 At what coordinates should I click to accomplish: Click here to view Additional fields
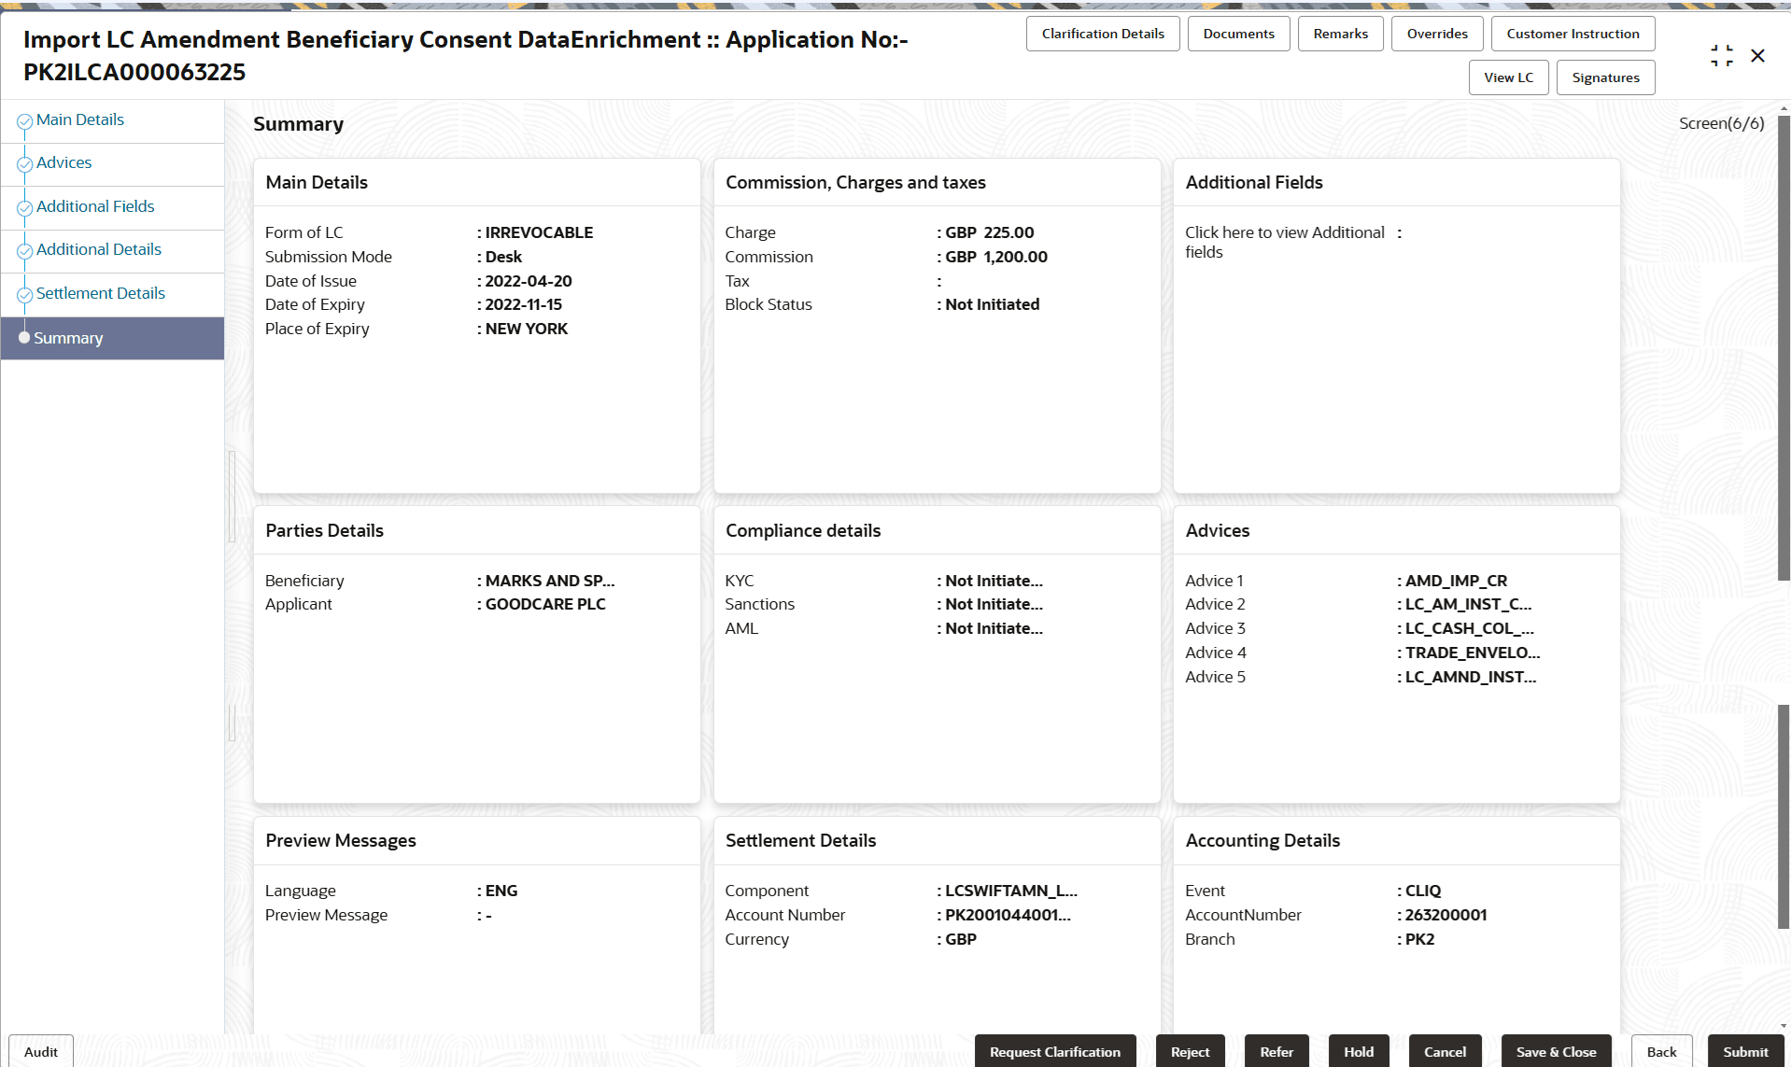(x=1285, y=242)
